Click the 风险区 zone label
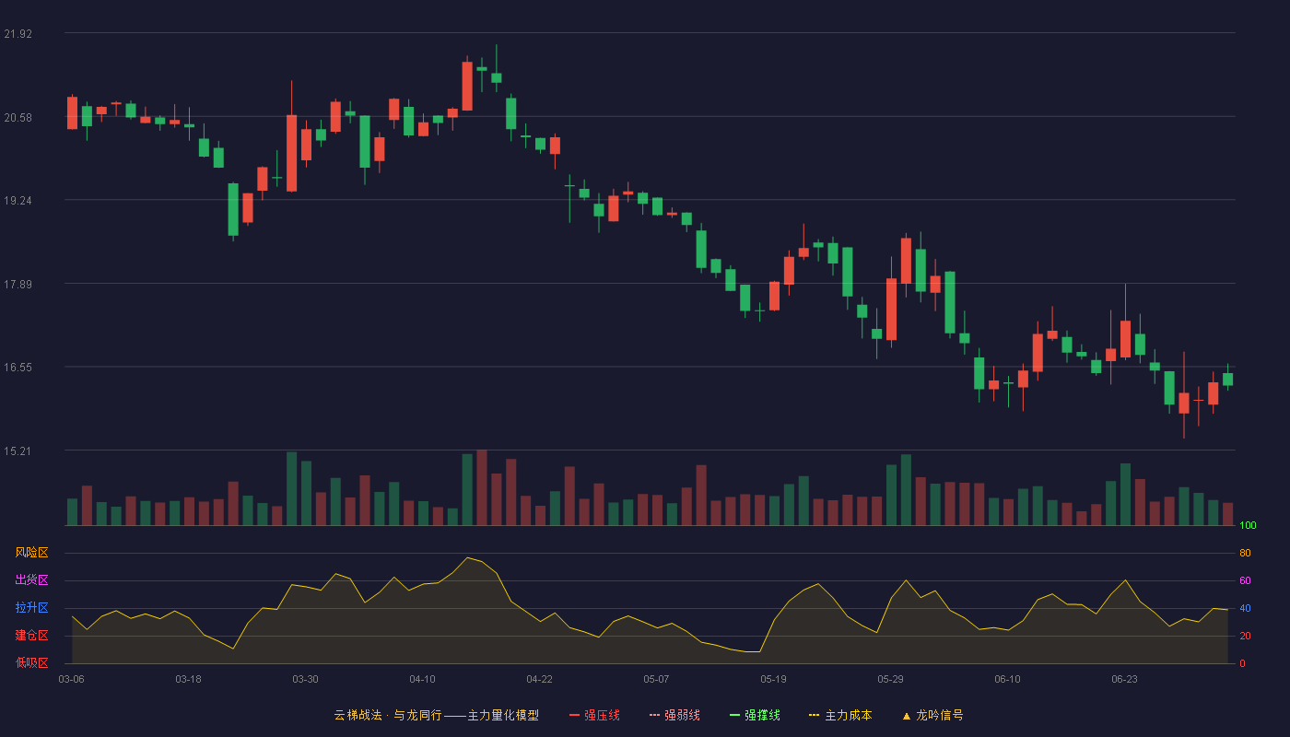The image size is (1290, 737). point(31,553)
